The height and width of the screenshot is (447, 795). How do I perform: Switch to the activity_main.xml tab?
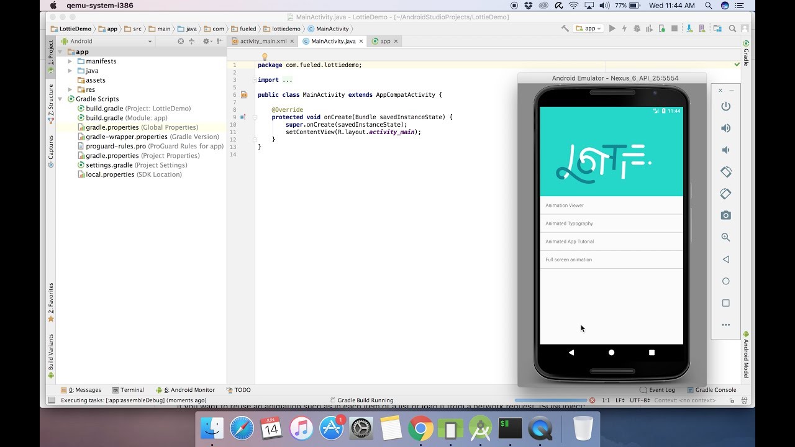tap(263, 42)
